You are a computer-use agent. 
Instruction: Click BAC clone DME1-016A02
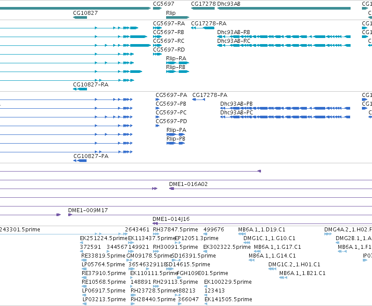(188, 184)
